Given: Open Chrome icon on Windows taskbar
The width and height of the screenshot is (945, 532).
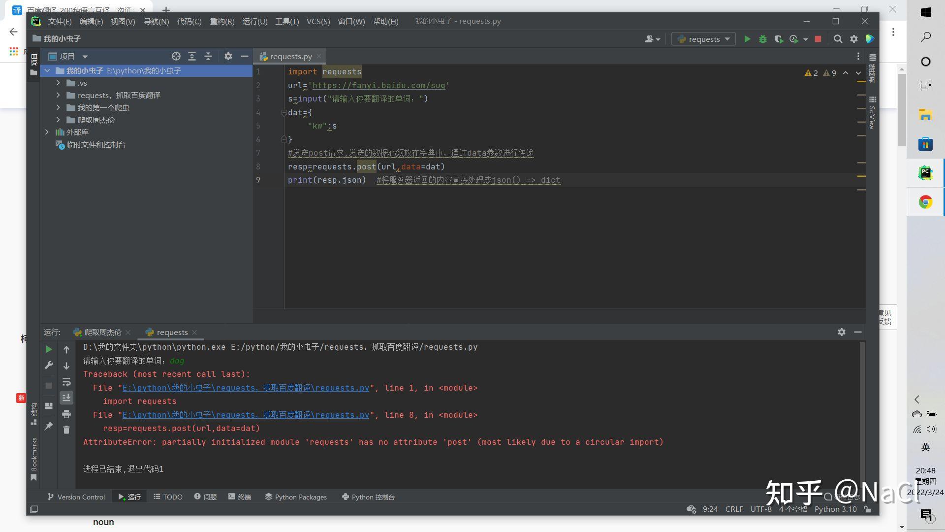Looking at the screenshot, I should click(925, 202).
